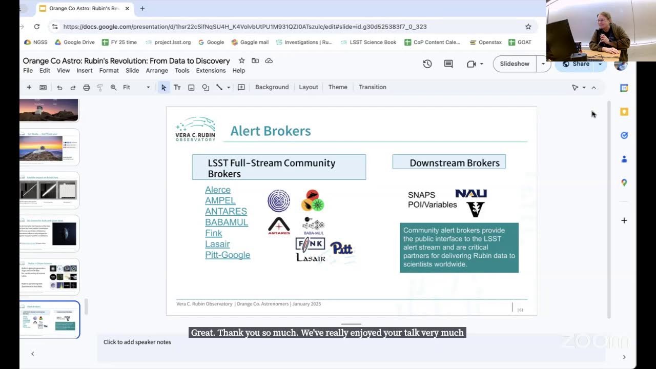
Task: Click the Transition button
Action: [373, 87]
